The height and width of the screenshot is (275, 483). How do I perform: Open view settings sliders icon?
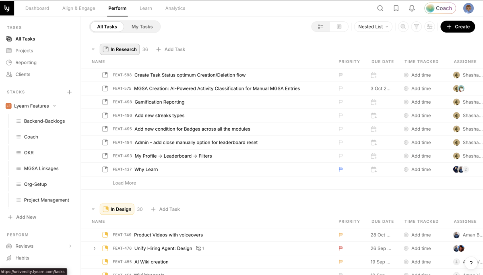430,27
